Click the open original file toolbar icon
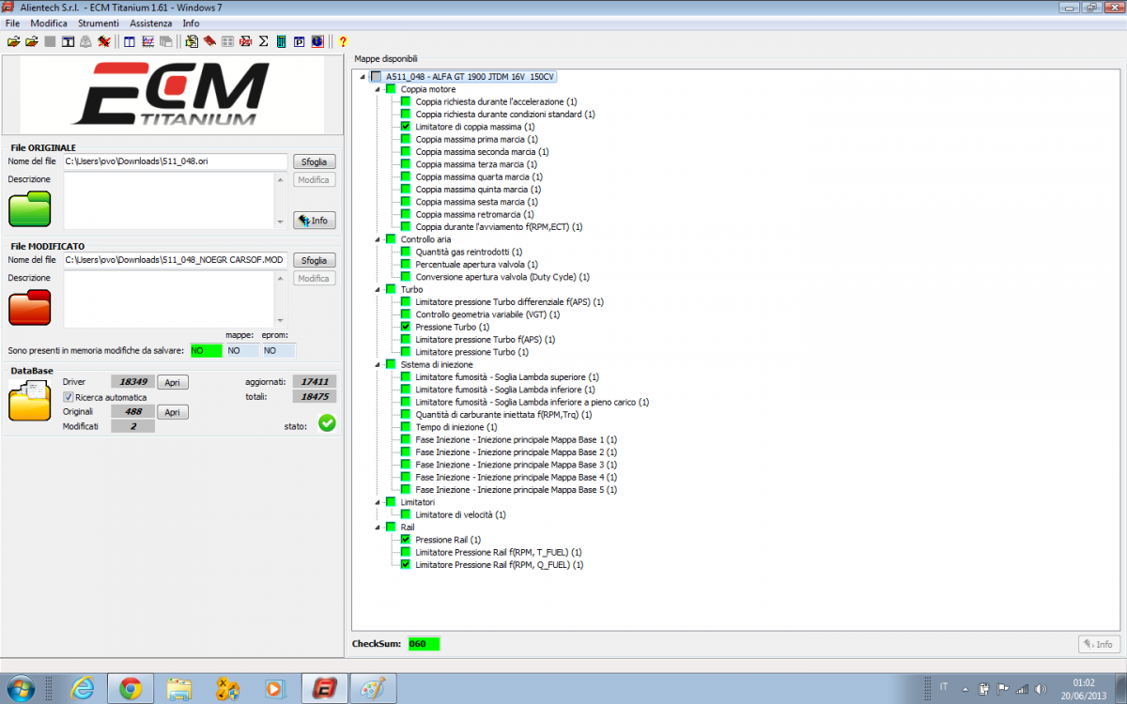Image resolution: width=1127 pixels, height=704 pixels. point(13,41)
